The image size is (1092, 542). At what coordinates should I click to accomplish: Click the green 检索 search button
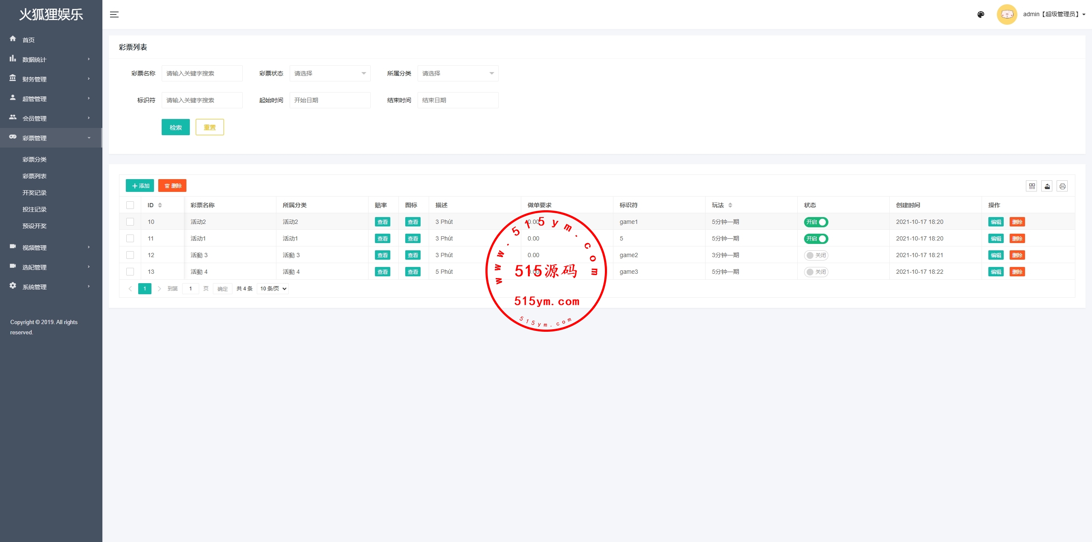pyautogui.click(x=175, y=127)
